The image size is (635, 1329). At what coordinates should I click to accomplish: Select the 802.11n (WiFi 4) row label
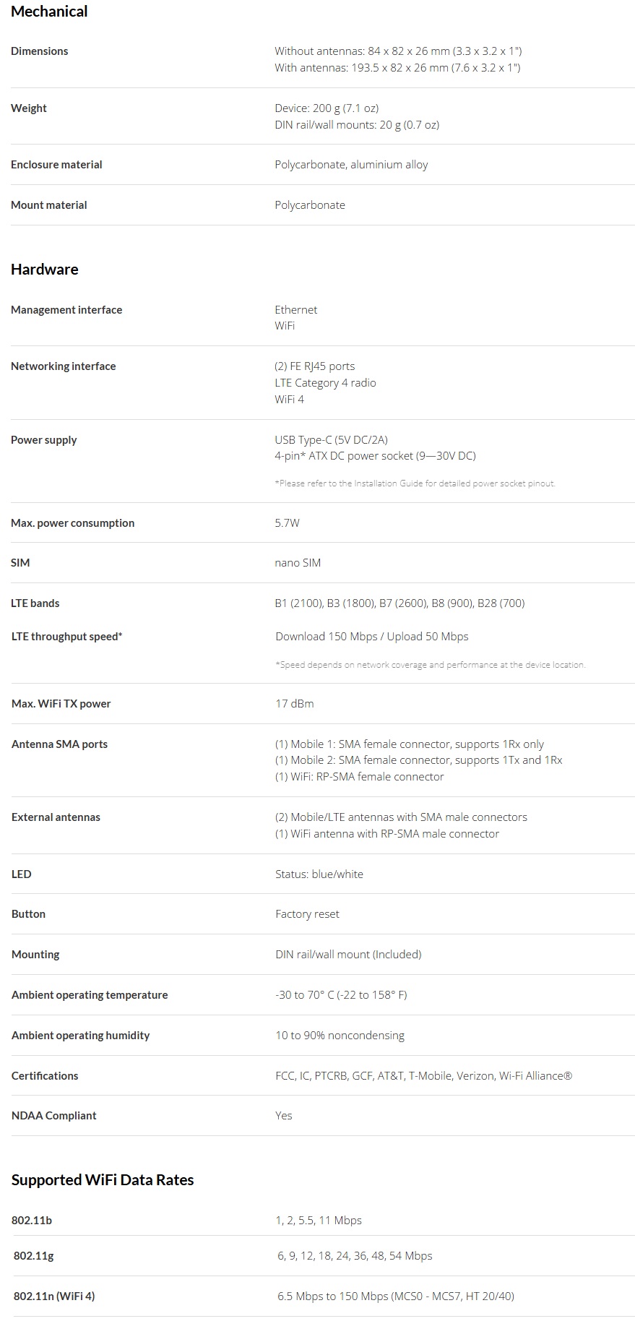tap(54, 1296)
